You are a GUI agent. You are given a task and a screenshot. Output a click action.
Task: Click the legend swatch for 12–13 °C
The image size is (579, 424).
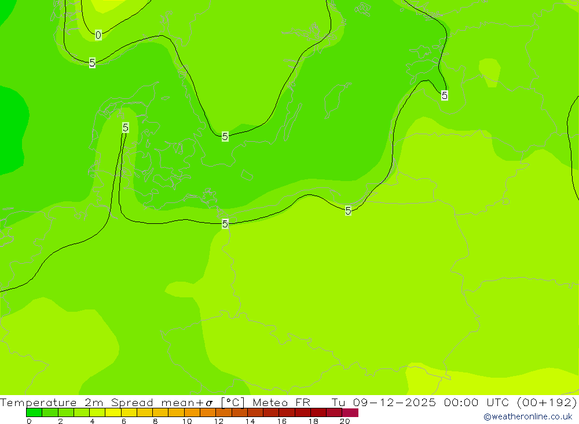223,412
